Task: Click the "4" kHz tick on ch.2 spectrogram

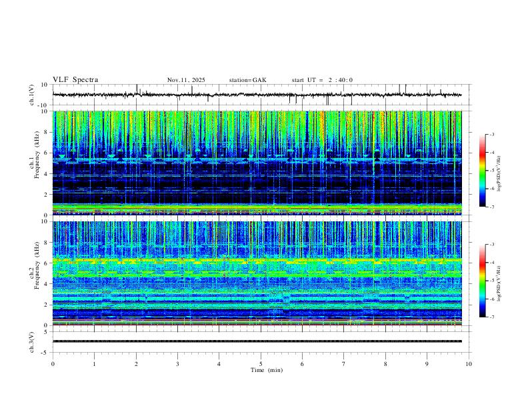Action: click(47, 284)
